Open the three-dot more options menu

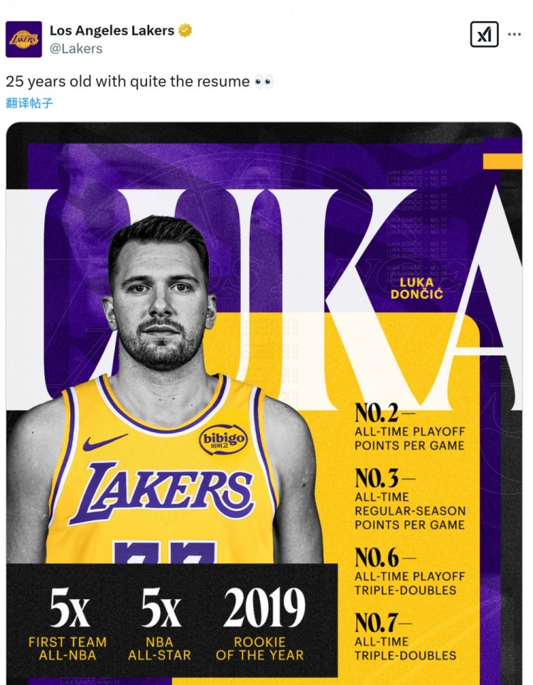coord(515,34)
